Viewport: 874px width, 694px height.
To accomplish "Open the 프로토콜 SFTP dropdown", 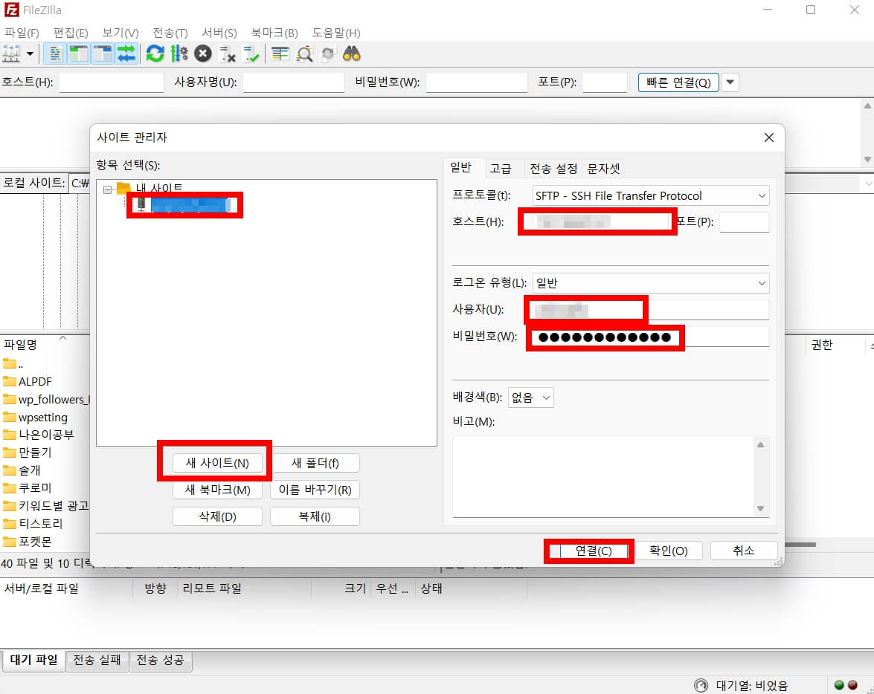I will tap(651, 195).
